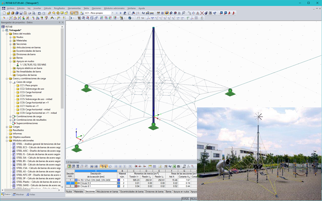Click the Open file folder icon
The width and height of the screenshot is (322, 201).
click(8, 13)
